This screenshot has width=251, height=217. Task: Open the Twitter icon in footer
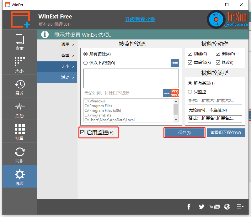[201, 207]
